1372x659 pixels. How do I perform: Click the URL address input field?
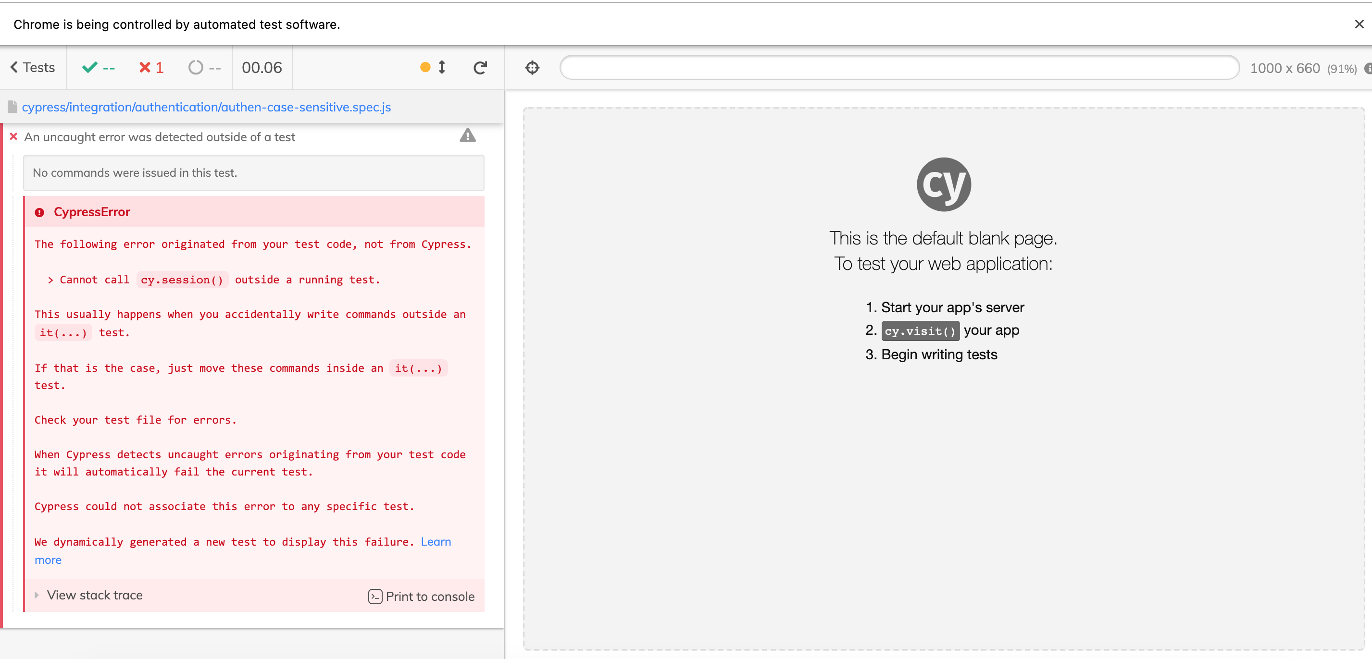click(899, 68)
